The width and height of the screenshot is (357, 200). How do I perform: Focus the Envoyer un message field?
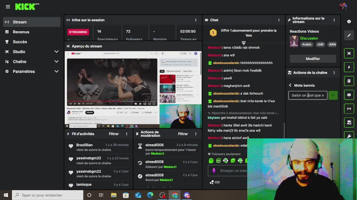tap(228, 171)
